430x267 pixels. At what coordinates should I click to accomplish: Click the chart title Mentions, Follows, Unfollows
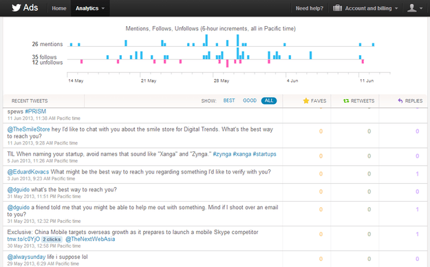click(211, 28)
